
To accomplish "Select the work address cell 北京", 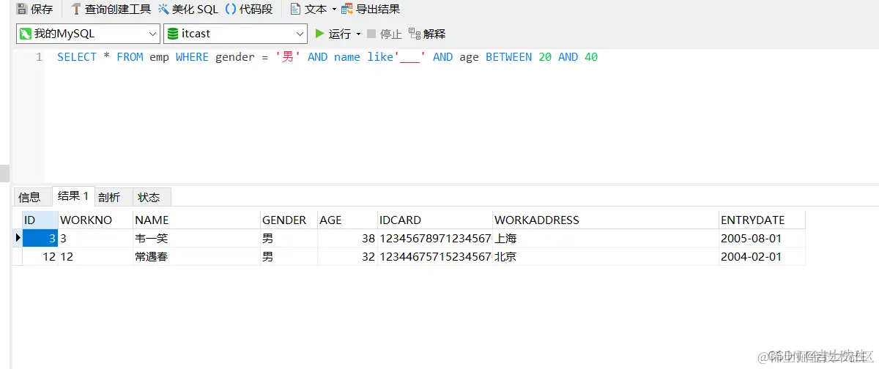I will [x=606, y=256].
